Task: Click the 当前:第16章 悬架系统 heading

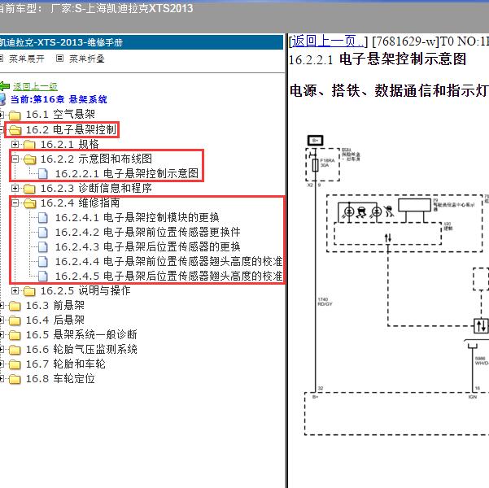Action: 59,99
